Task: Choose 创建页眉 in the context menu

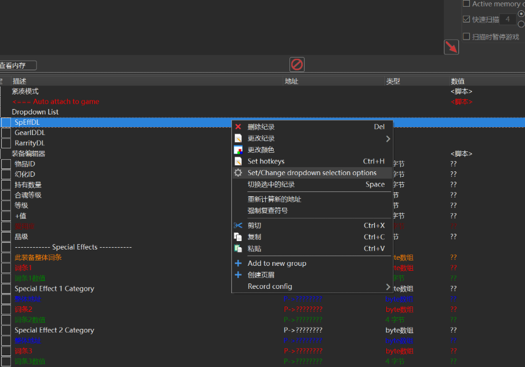Action: 261,275
